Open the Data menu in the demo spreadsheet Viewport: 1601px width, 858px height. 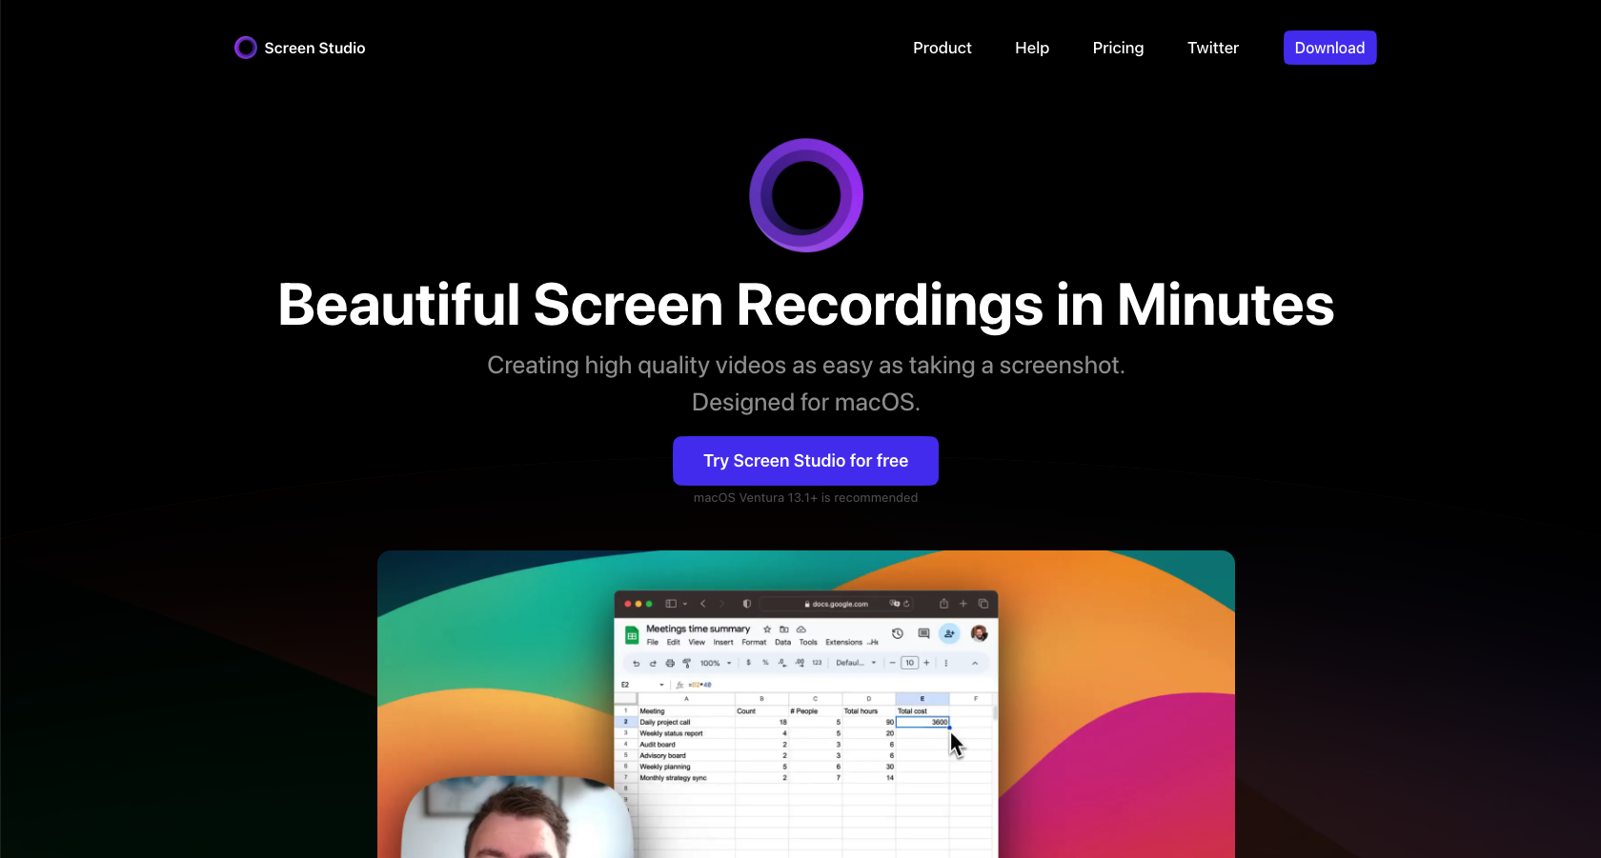point(783,642)
